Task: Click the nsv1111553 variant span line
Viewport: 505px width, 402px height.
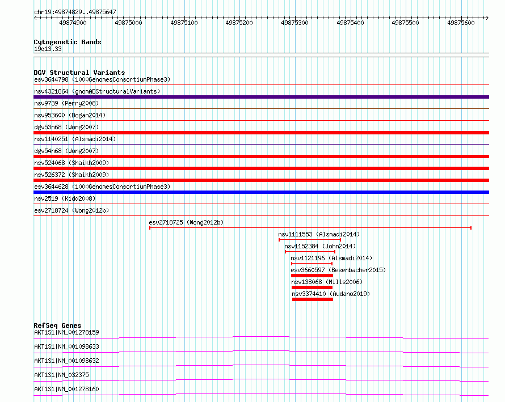Action: (310, 240)
